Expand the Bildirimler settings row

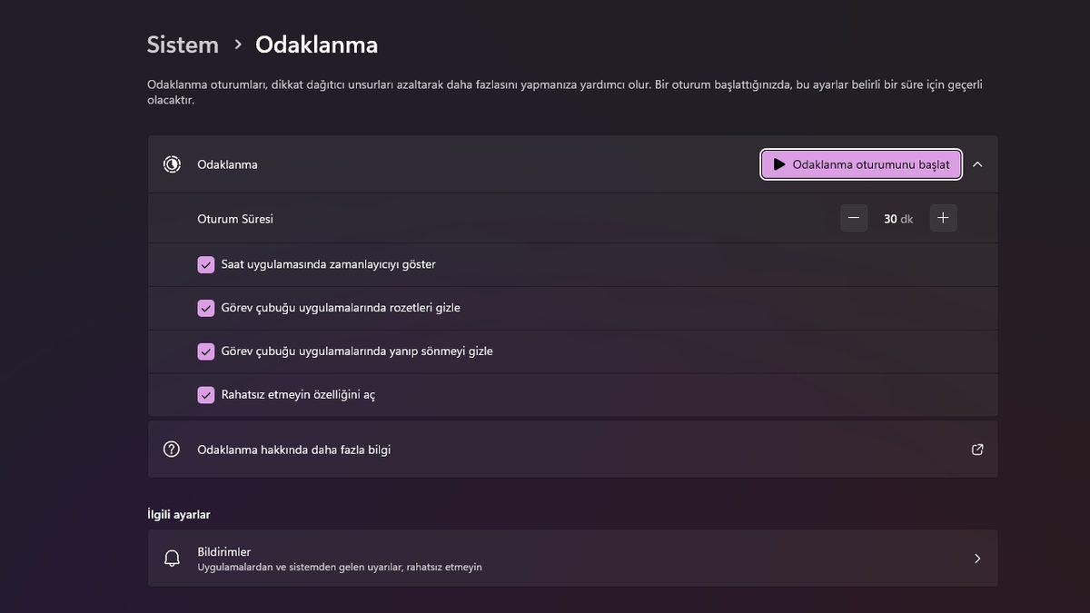pyautogui.click(x=572, y=558)
